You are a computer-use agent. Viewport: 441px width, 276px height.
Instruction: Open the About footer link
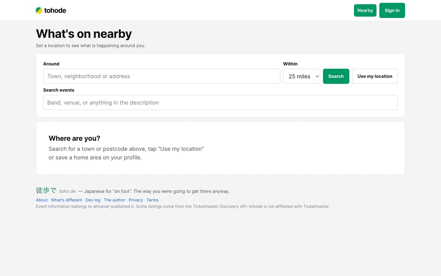[x=42, y=200]
